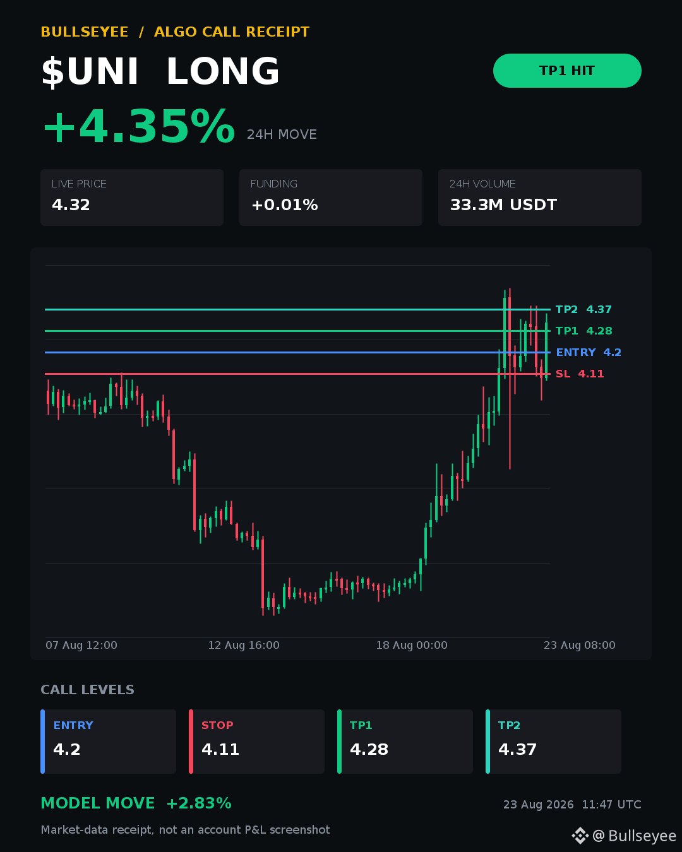Click the 18 Aug 00:00 axis label
This screenshot has width=682, height=852.
[x=412, y=645]
